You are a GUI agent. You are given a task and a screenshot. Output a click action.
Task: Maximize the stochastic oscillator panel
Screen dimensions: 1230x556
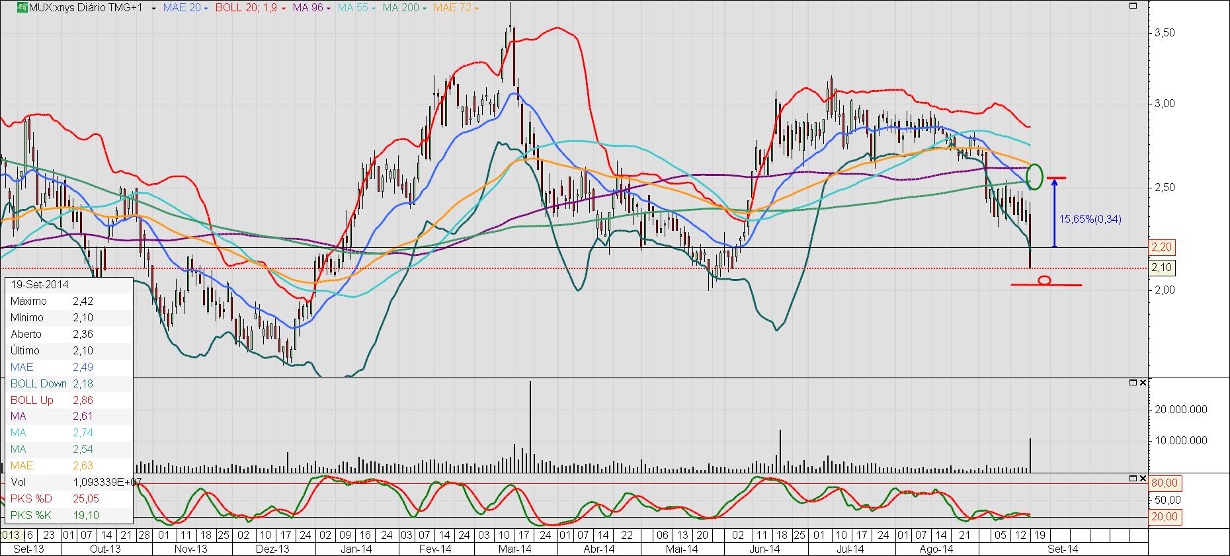coord(1133,477)
